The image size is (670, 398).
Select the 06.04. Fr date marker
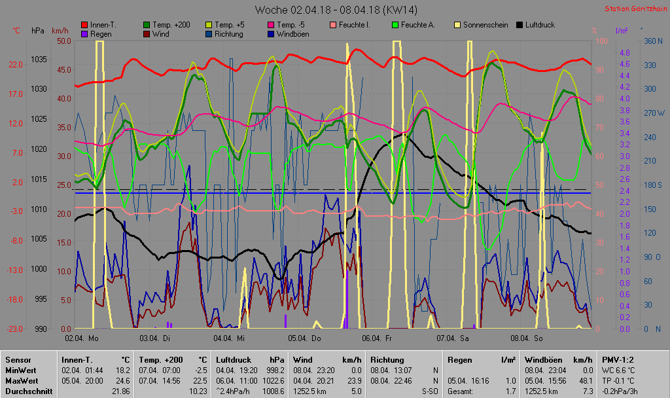tap(376, 338)
